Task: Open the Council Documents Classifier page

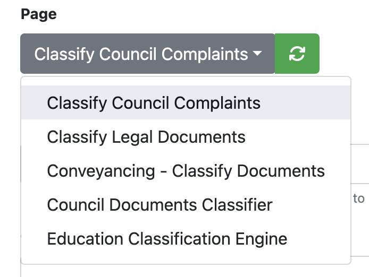Action: [x=160, y=205]
